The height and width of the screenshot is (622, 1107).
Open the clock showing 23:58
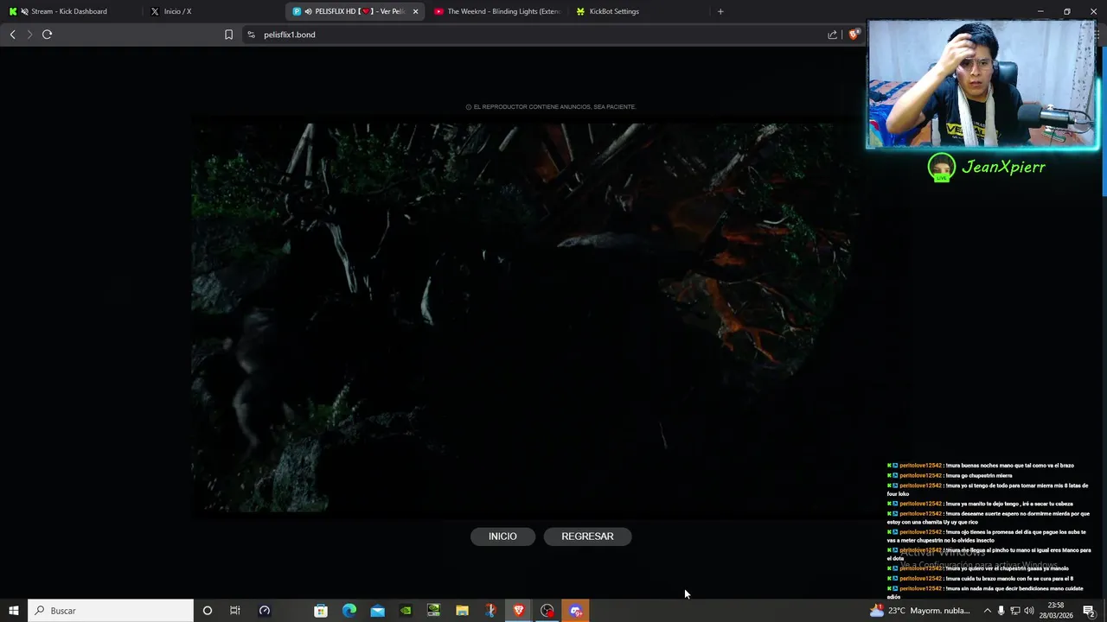point(1056,611)
